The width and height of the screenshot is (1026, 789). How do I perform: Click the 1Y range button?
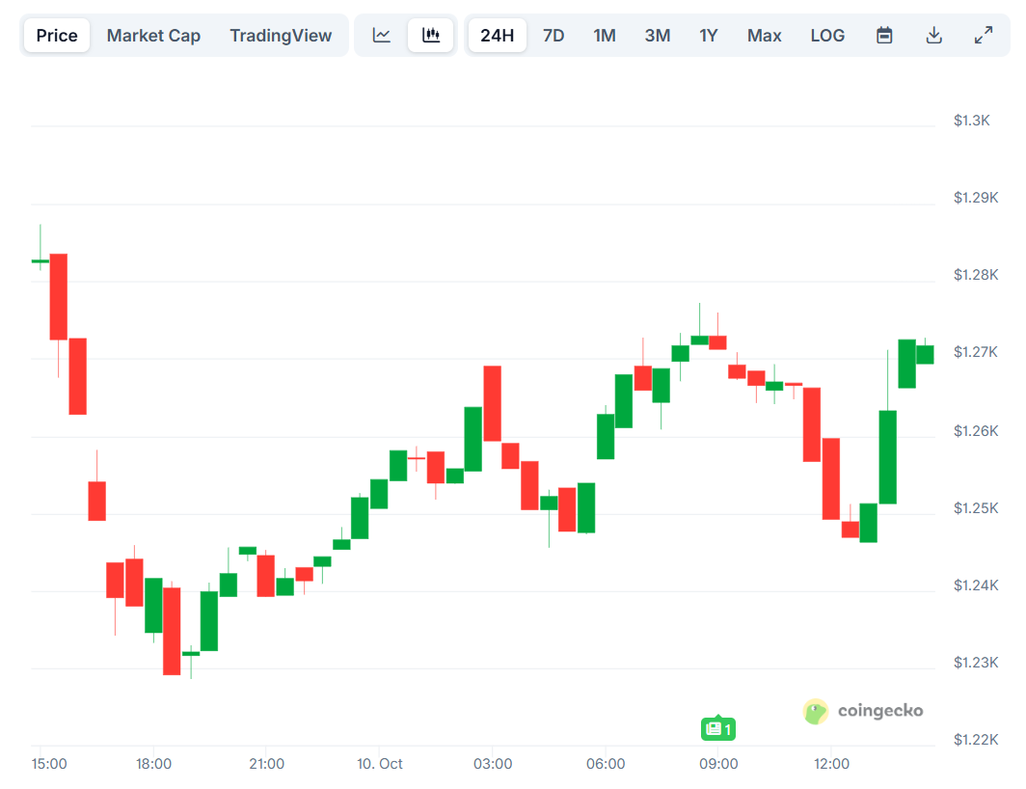[x=709, y=35]
